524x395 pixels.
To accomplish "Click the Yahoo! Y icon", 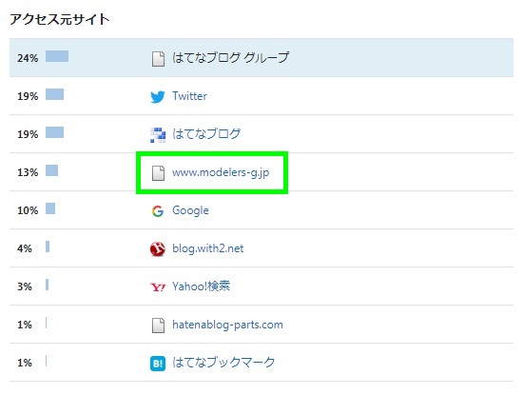I will point(158,286).
